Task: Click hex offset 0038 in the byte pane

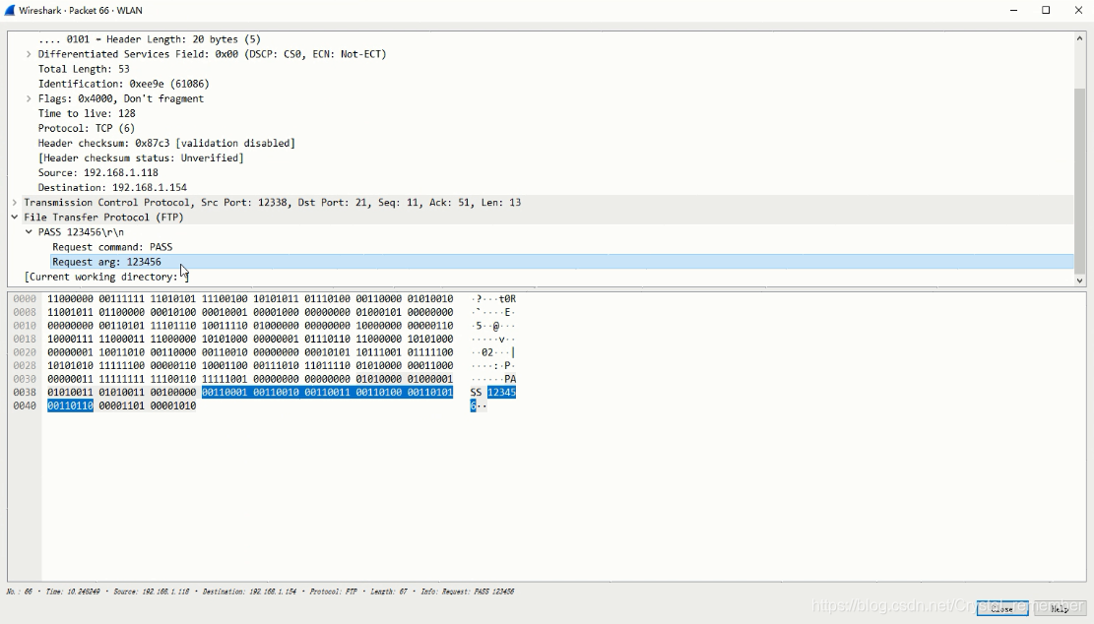Action: pyautogui.click(x=25, y=393)
